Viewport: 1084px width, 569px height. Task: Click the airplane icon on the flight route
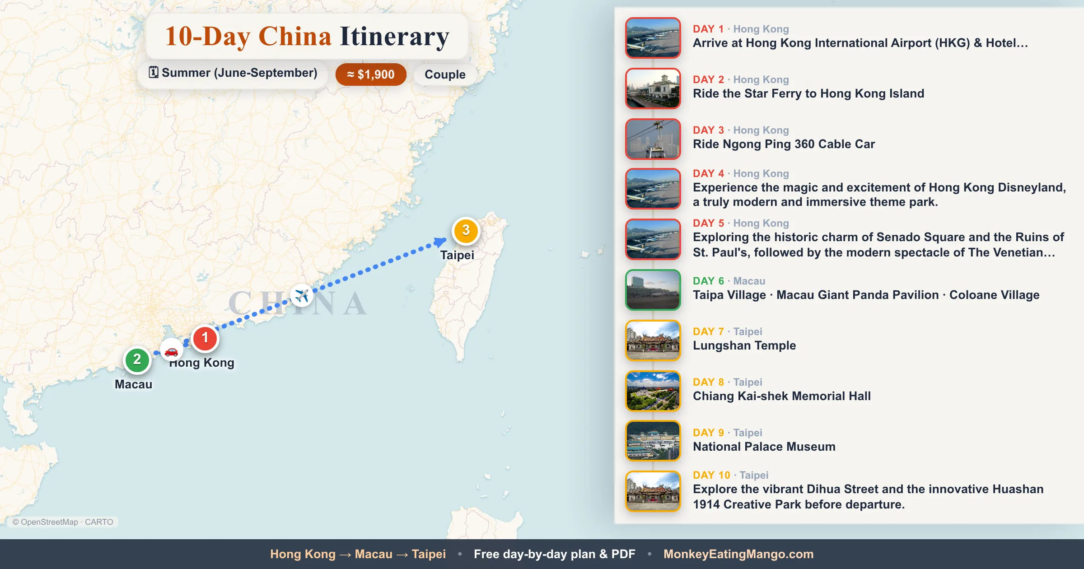tap(301, 296)
